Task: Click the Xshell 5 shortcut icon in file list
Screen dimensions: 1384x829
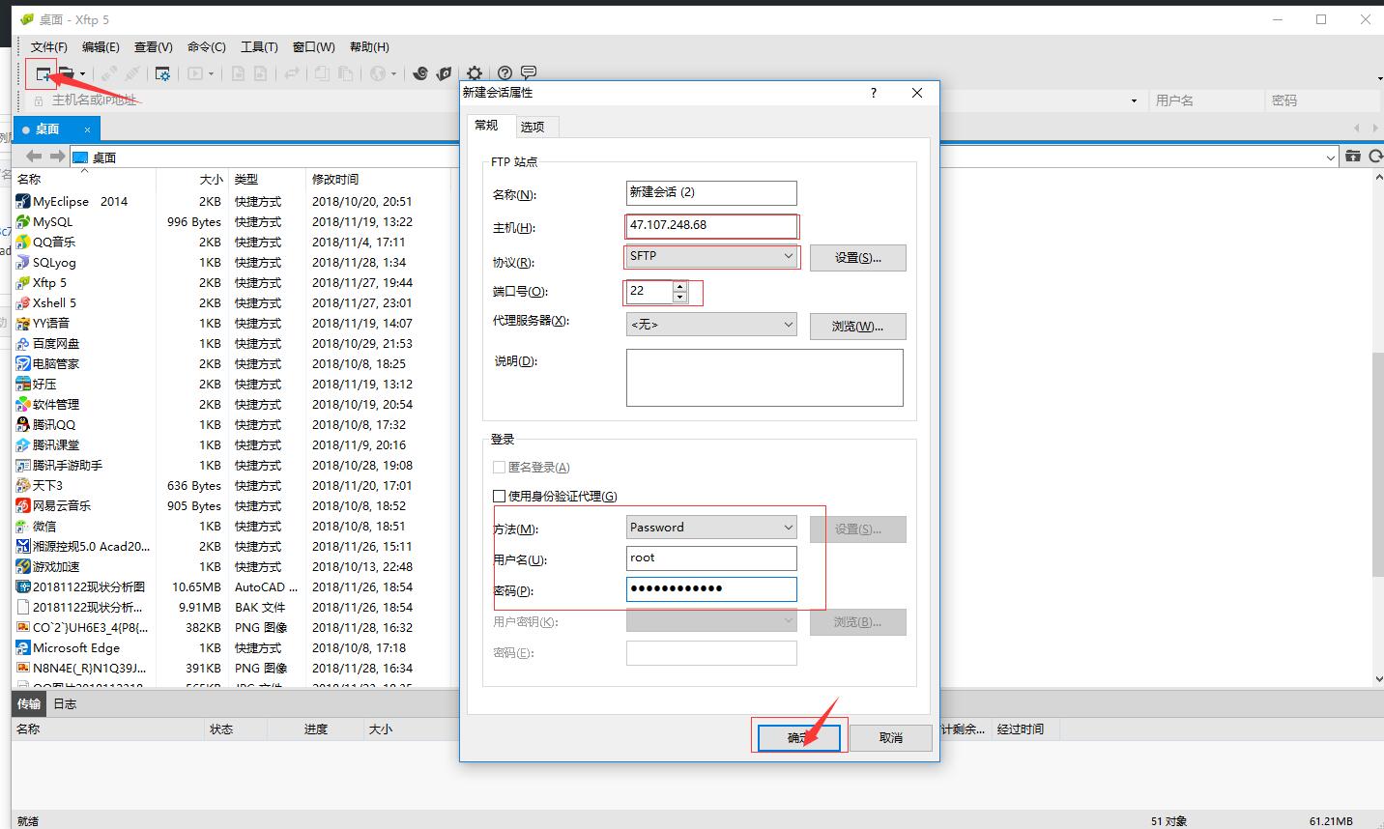Action: (x=23, y=303)
